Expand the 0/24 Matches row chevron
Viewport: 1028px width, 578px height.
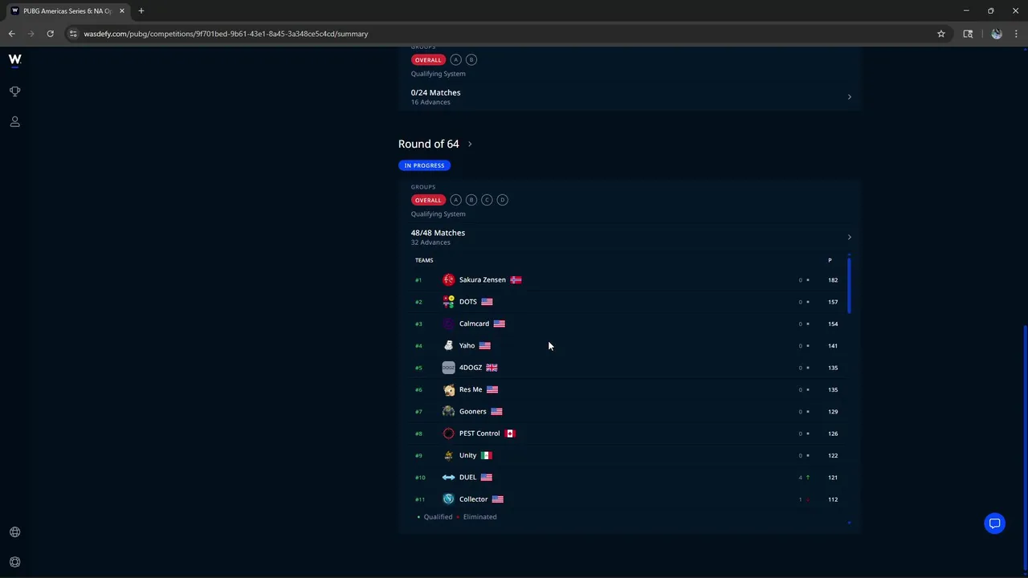[x=849, y=97]
